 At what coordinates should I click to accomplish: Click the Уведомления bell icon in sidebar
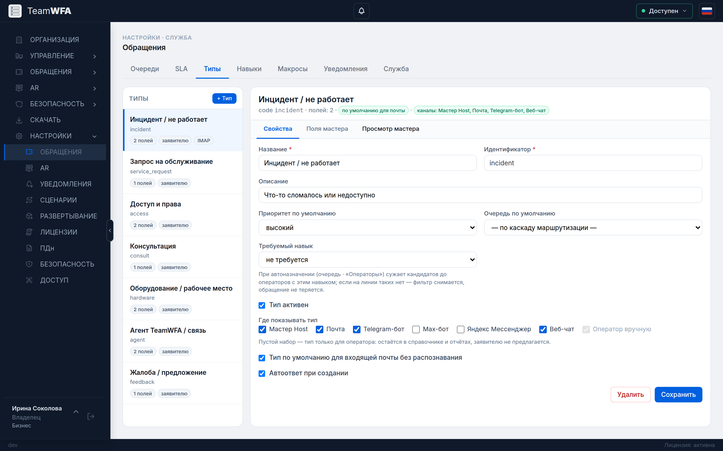click(29, 184)
